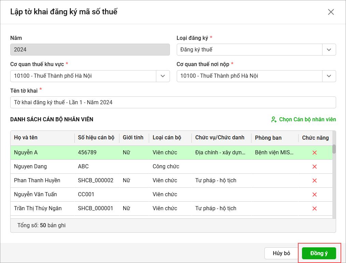Viewport: 346px width, 263px height.
Task: Click the Đồng ý button
Action: tap(319, 253)
